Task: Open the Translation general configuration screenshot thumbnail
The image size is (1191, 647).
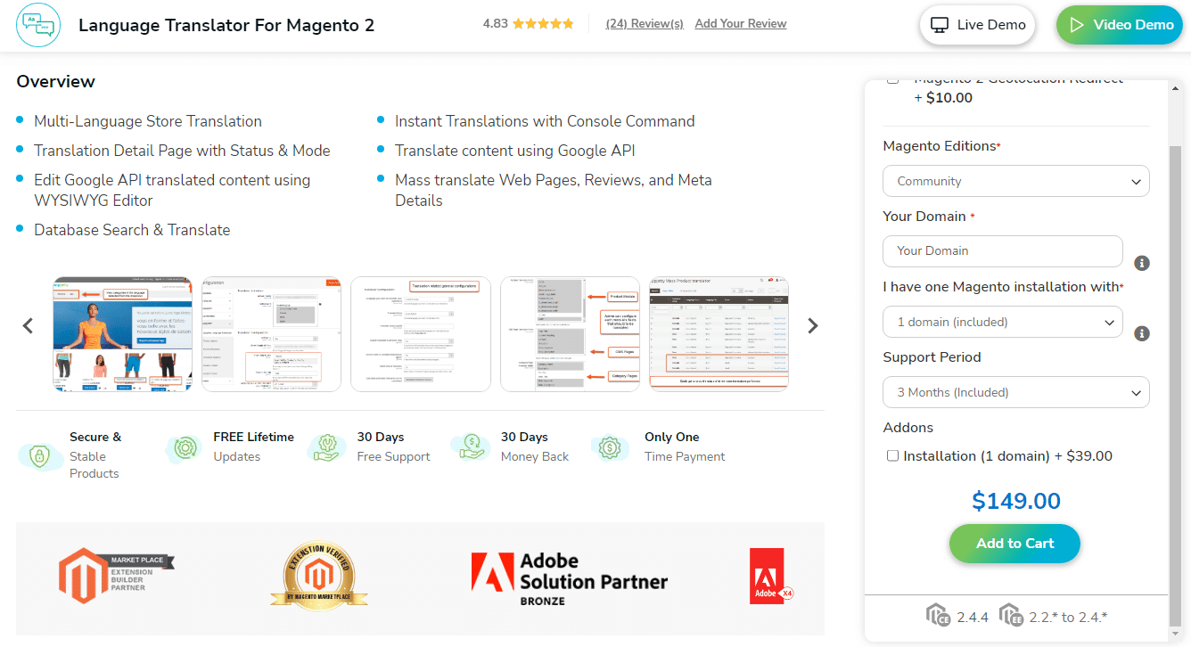Action: (x=421, y=333)
